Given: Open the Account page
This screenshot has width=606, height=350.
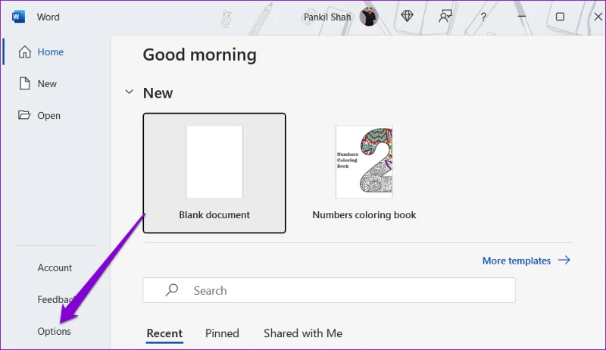Looking at the screenshot, I should coord(55,267).
